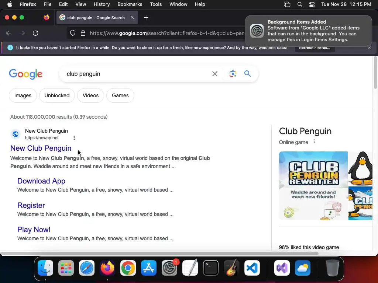Open System Settings from the Dock
This screenshot has width=378, height=283.
169,268
